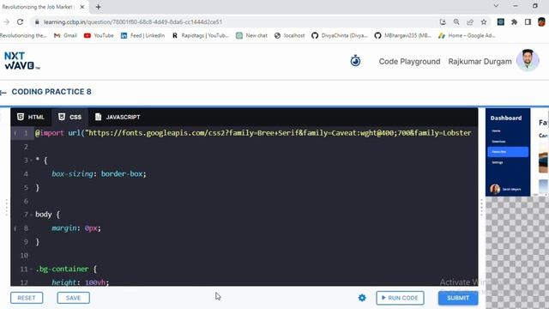Screen dimensions: 549x309
Task: Install app icon in address bar
Action: 443,22
